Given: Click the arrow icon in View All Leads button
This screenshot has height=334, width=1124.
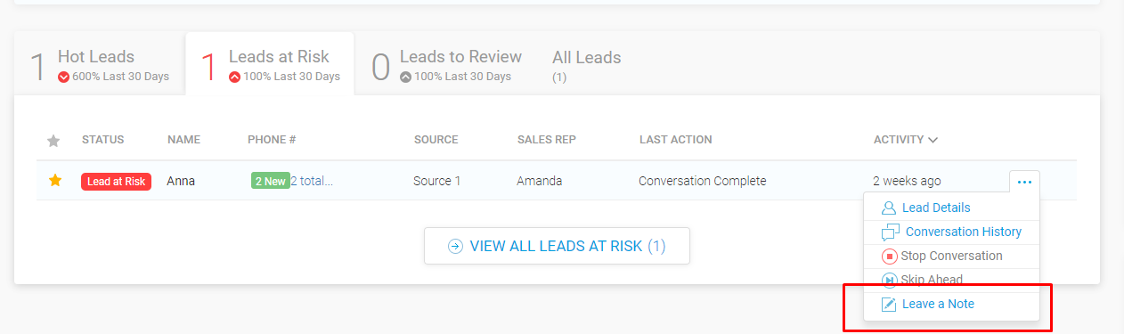Looking at the screenshot, I should tap(455, 246).
